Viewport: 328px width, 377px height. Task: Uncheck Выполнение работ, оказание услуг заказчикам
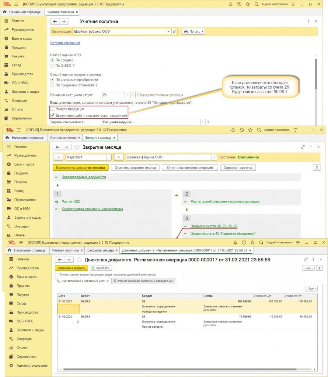tap(52, 115)
